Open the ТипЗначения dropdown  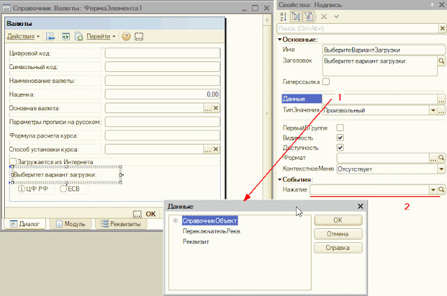pos(433,110)
